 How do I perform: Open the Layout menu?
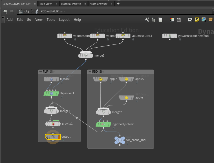point(64,20)
